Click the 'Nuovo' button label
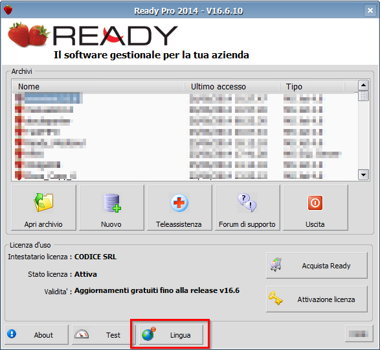 [x=111, y=224]
